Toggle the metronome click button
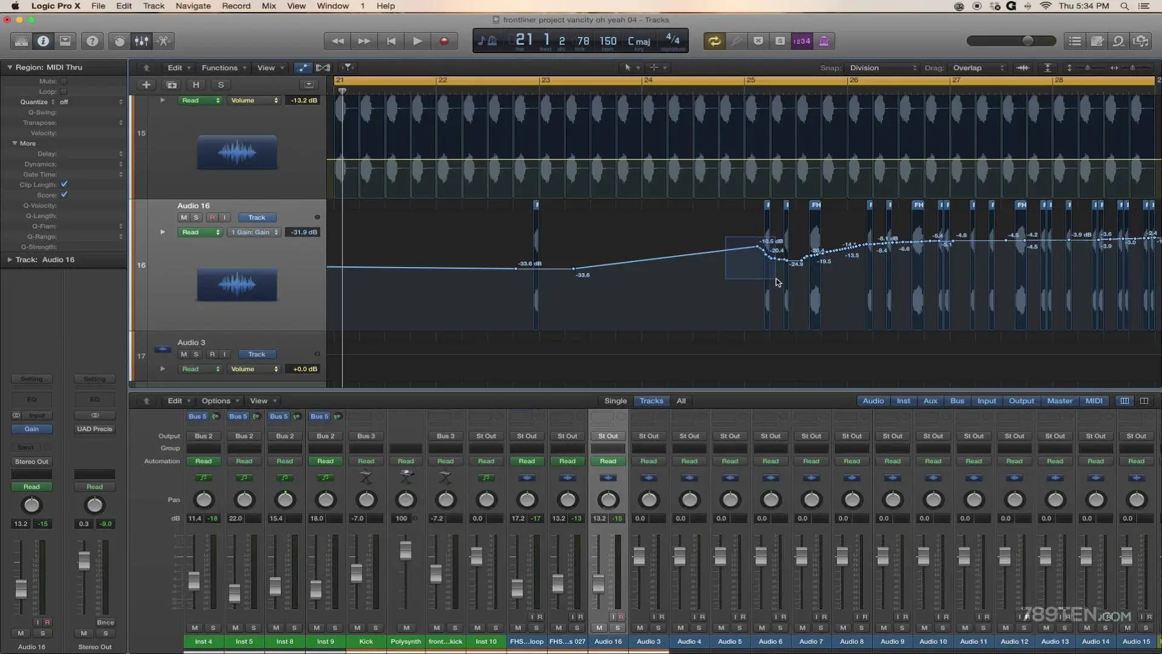Viewport: 1162px width, 654px height. (x=824, y=41)
